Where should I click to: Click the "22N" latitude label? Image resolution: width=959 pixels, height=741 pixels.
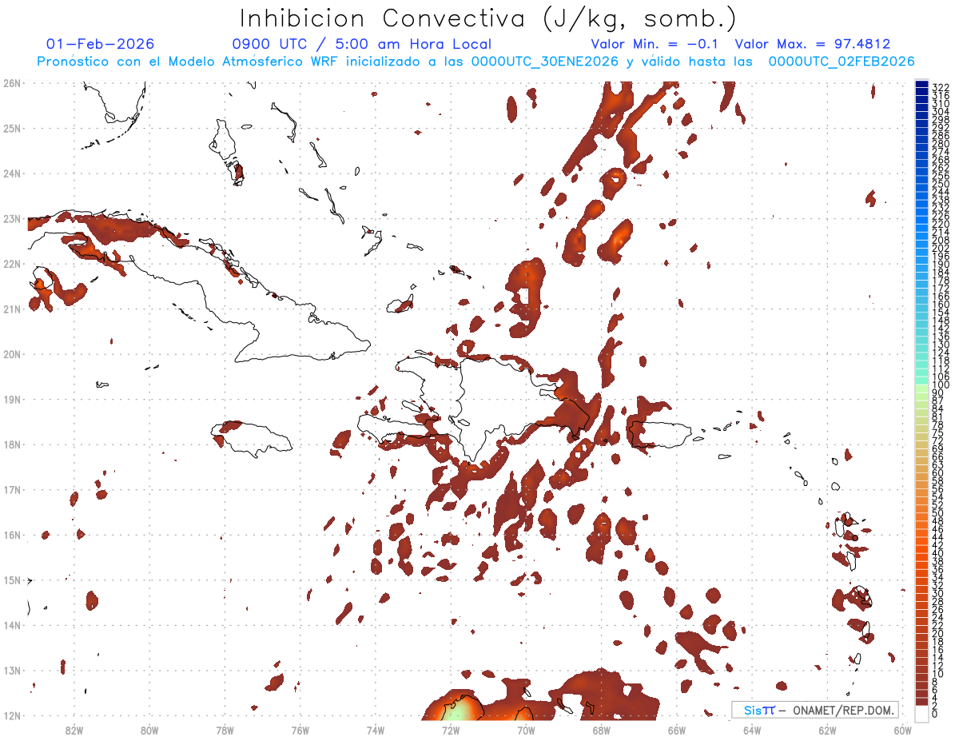point(12,264)
